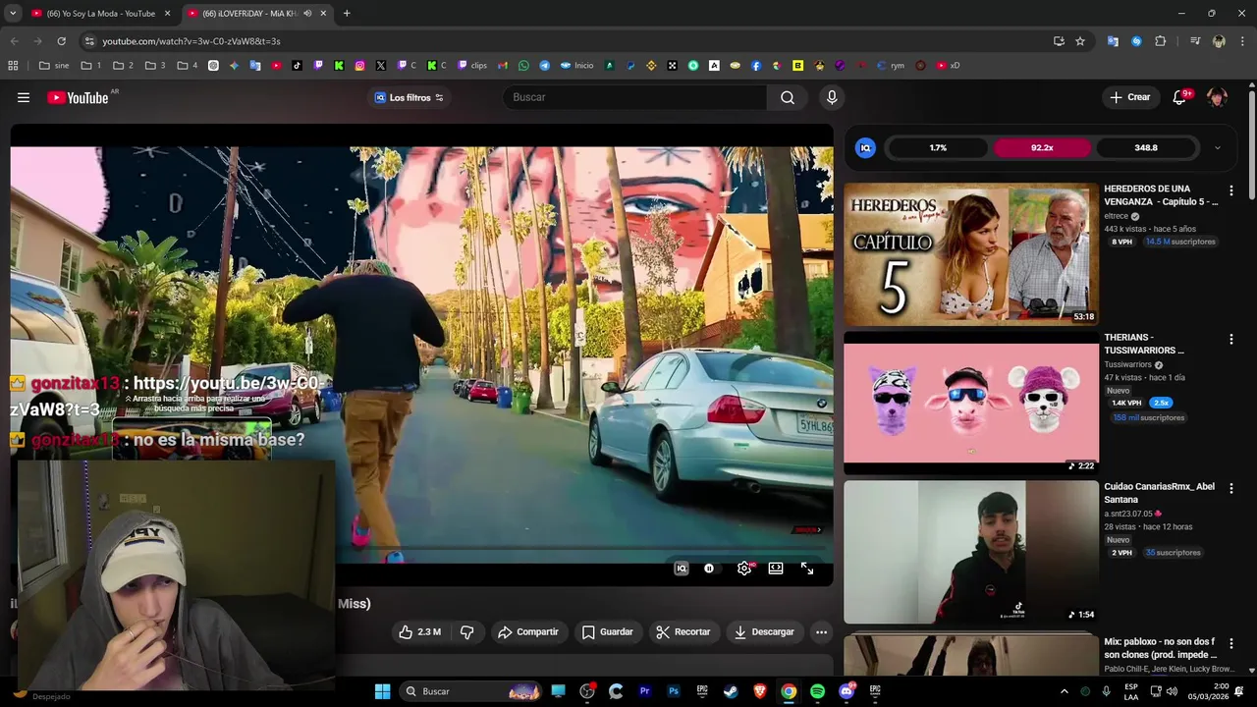Click the vidIQ badge in sidebar panel
This screenshot has height=707, width=1257.
[865, 147]
